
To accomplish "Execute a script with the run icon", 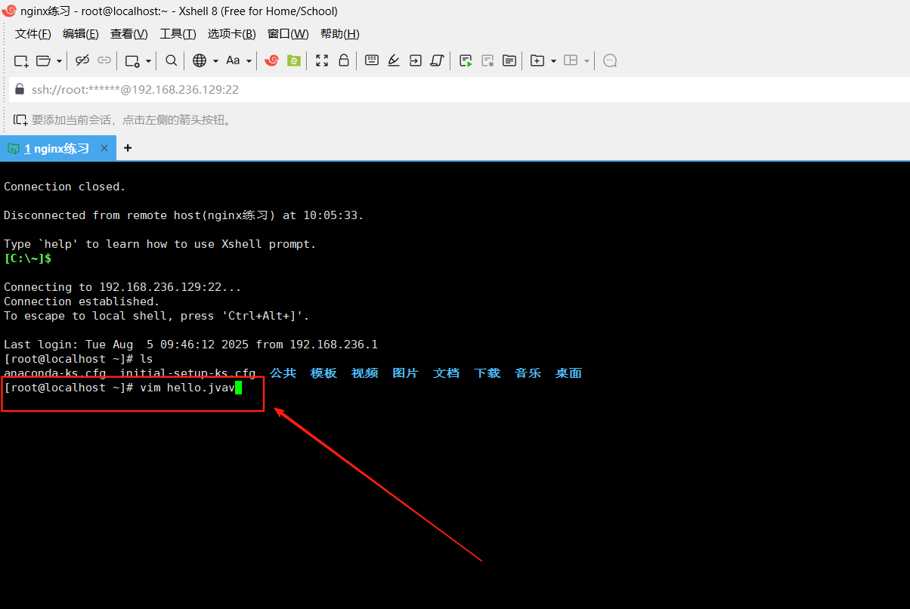I will (466, 60).
